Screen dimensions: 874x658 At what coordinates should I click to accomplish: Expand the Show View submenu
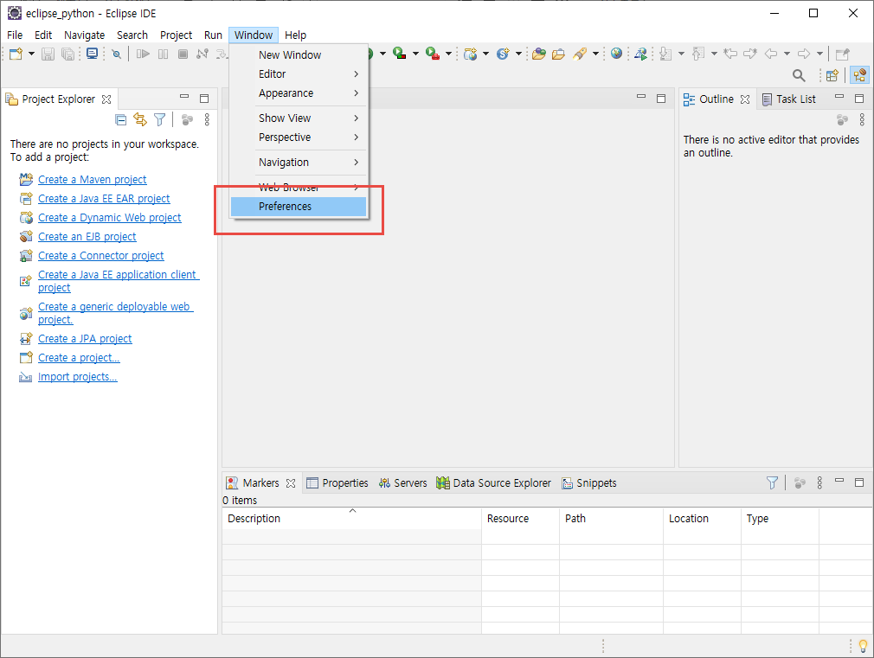299,118
